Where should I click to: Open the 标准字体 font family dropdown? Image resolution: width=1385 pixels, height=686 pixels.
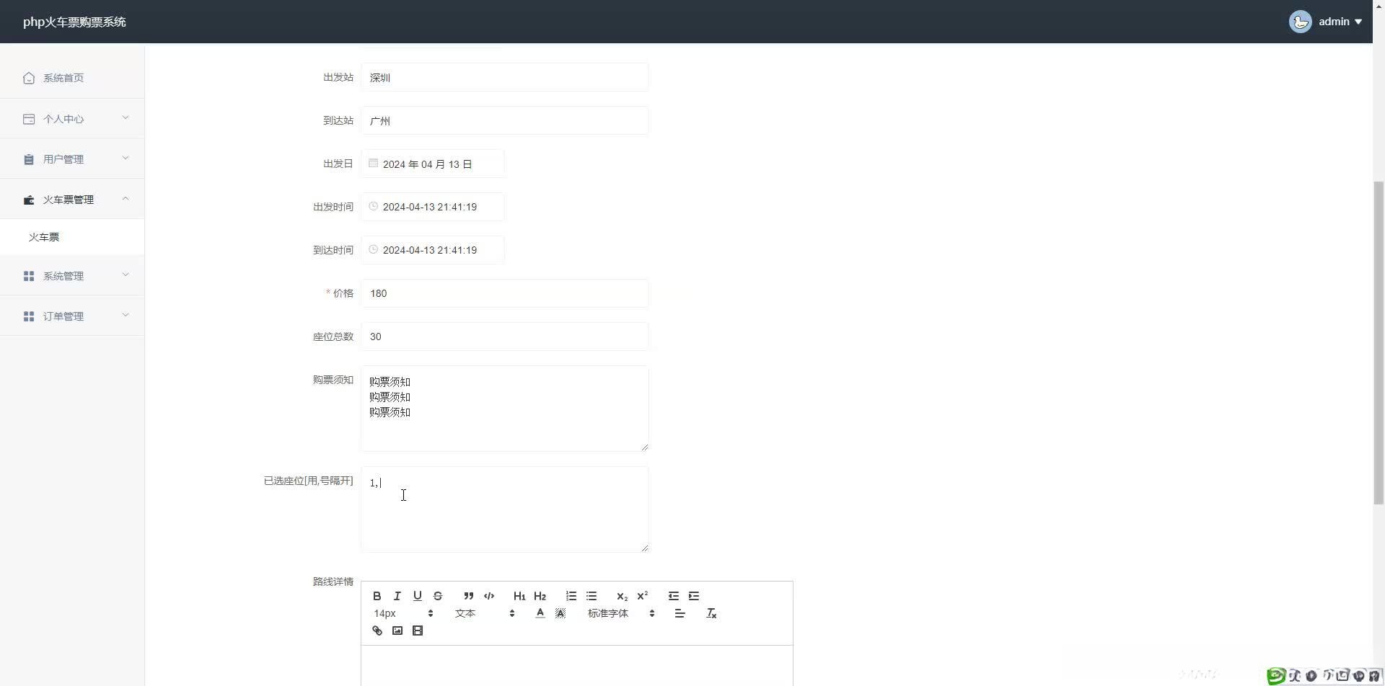coord(620,613)
